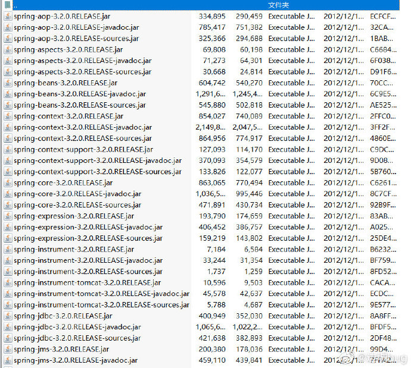This screenshot has width=411, height=368.
Task: Click the jar icon of spring-aop-3.2.0.RELEASE.jar
Action: tap(8, 16)
